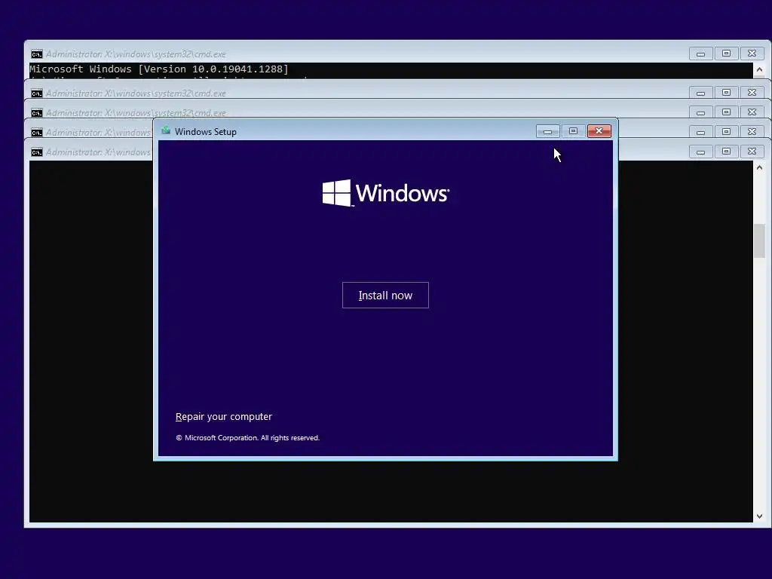Click cmd icon of second cmd window from top
Viewport: 772px width, 579px height.
point(36,93)
